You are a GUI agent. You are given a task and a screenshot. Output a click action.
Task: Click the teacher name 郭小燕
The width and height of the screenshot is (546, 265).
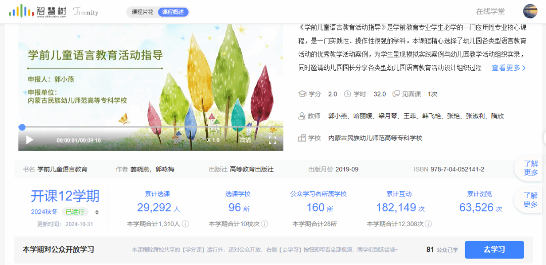point(338,116)
